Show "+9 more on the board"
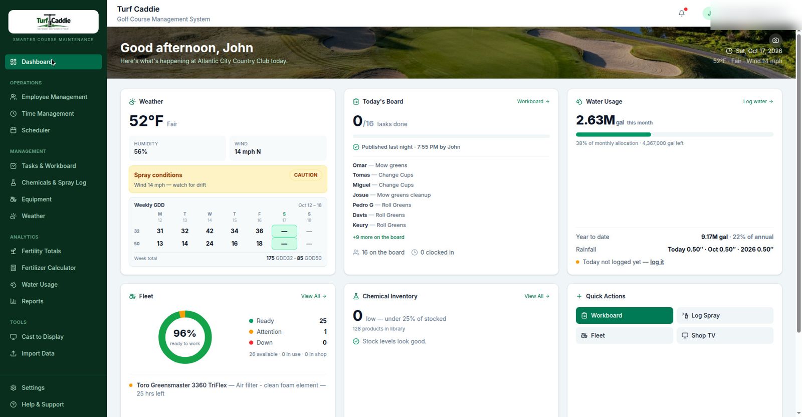Viewport: 802px width, 417px height. pos(378,237)
